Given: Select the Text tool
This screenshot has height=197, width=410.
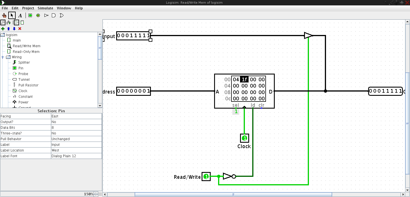Looking at the screenshot, I should [x=20, y=15].
